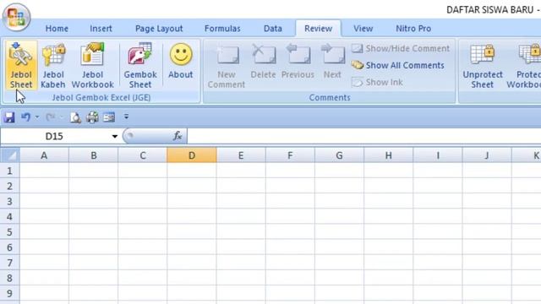Click the Quick Print printer icon
Viewport: 541px width, 304px height.
coord(92,117)
